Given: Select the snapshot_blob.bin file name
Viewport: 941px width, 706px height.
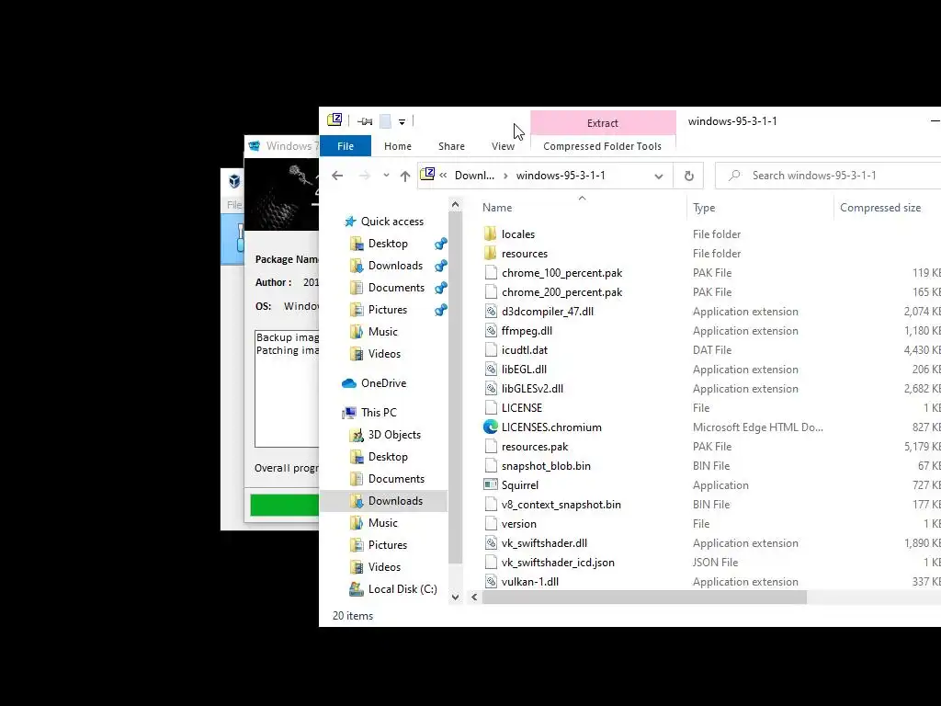Looking at the screenshot, I should tap(546, 466).
